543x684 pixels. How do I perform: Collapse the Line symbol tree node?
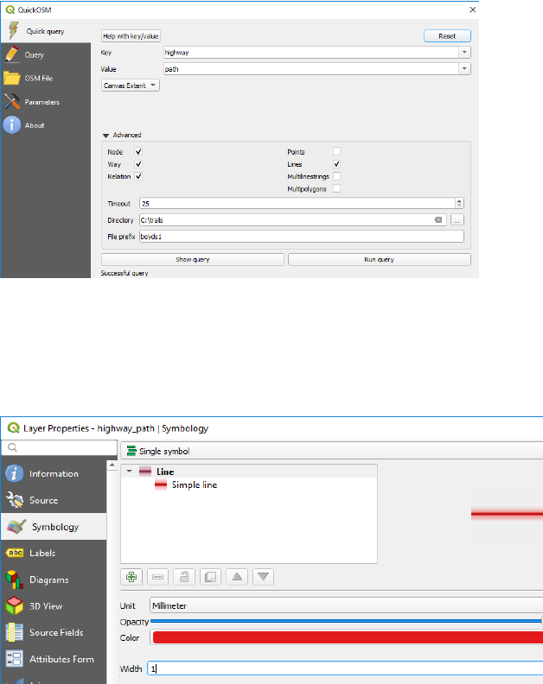pyautogui.click(x=129, y=472)
